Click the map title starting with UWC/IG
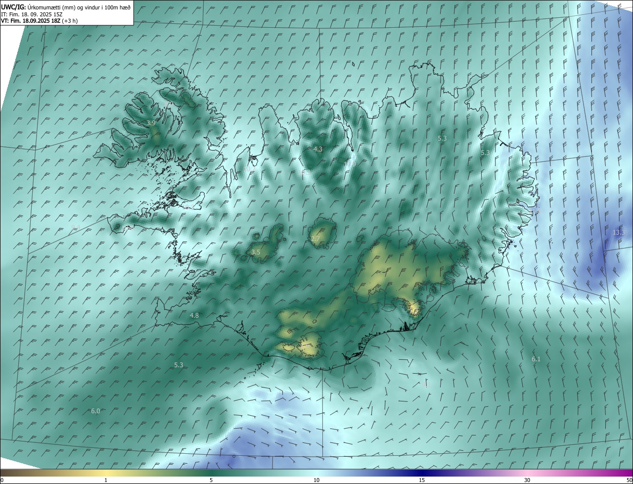633x484 pixels. tap(66, 7)
